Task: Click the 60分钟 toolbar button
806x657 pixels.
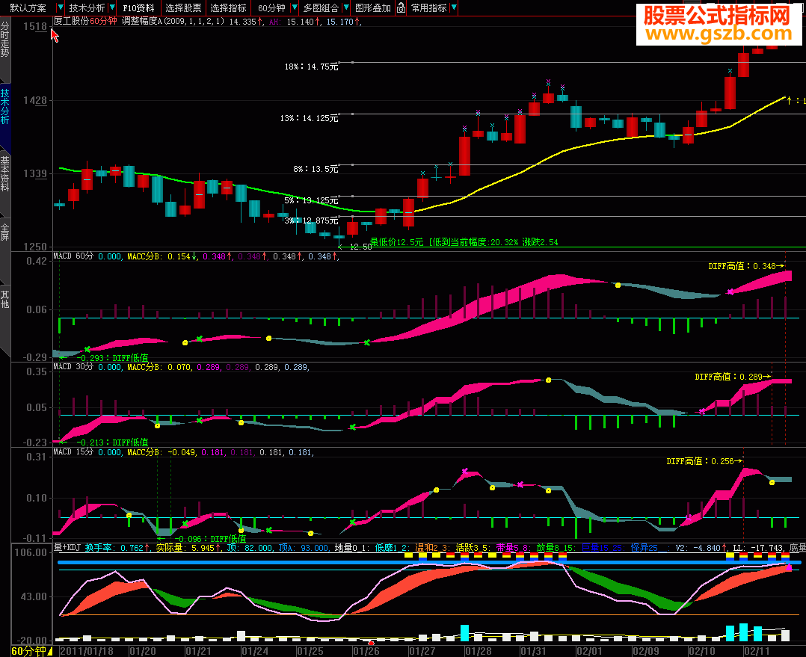Action: [x=271, y=7]
